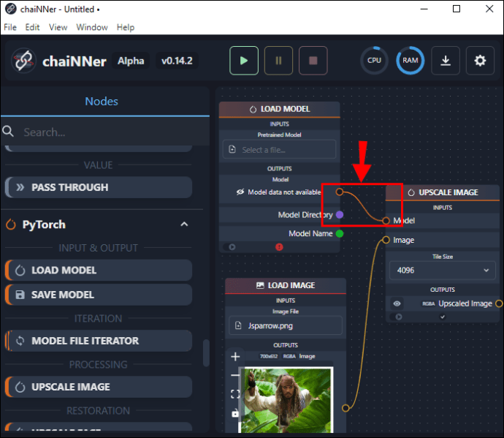Click the green Model Name output handle
Image resolution: width=504 pixels, height=438 pixels.
340,234
